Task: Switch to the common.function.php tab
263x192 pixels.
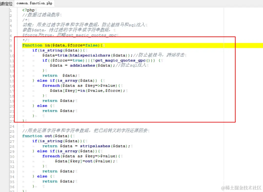Action: tap(34, 3)
